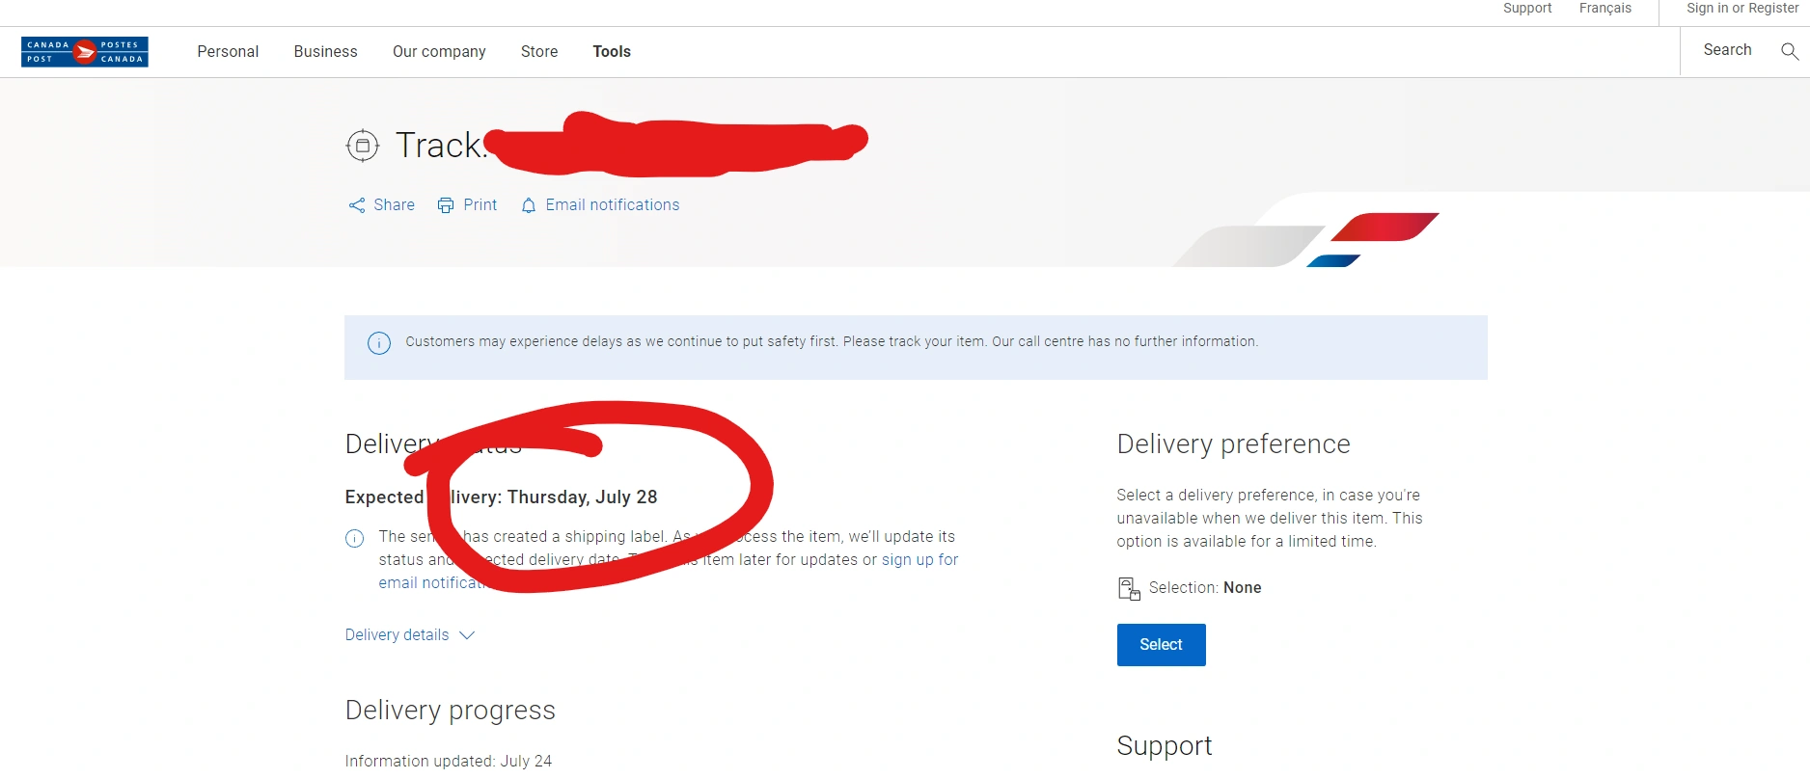Click the blue Select button
This screenshot has height=779, width=1810.
pyautogui.click(x=1161, y=645)
